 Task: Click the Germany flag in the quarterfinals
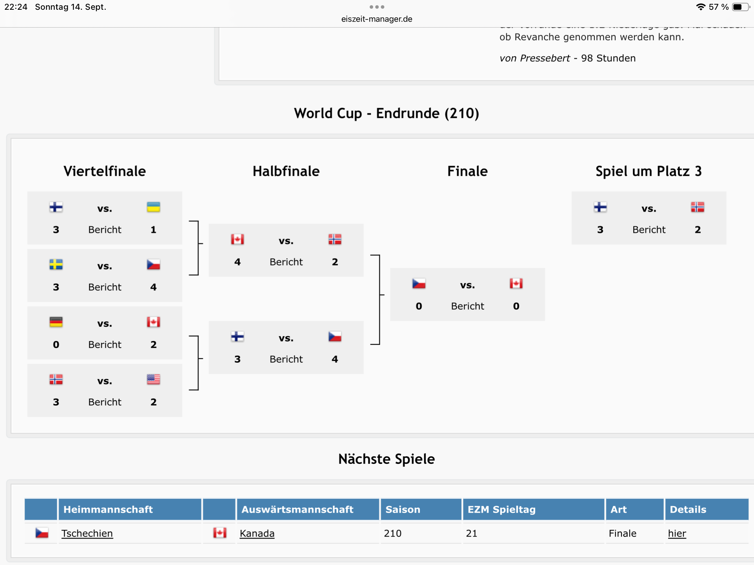point(56,322)
